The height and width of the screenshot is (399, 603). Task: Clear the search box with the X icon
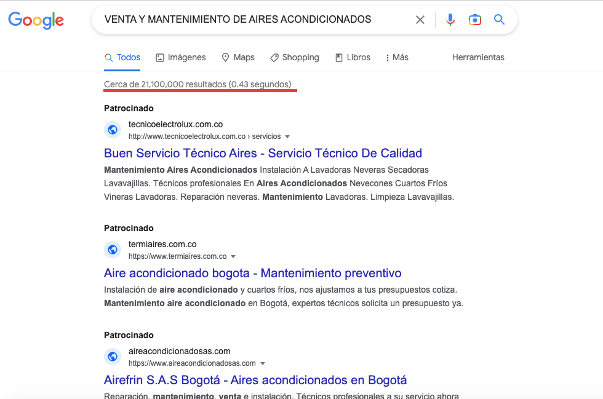coord(420,20)
